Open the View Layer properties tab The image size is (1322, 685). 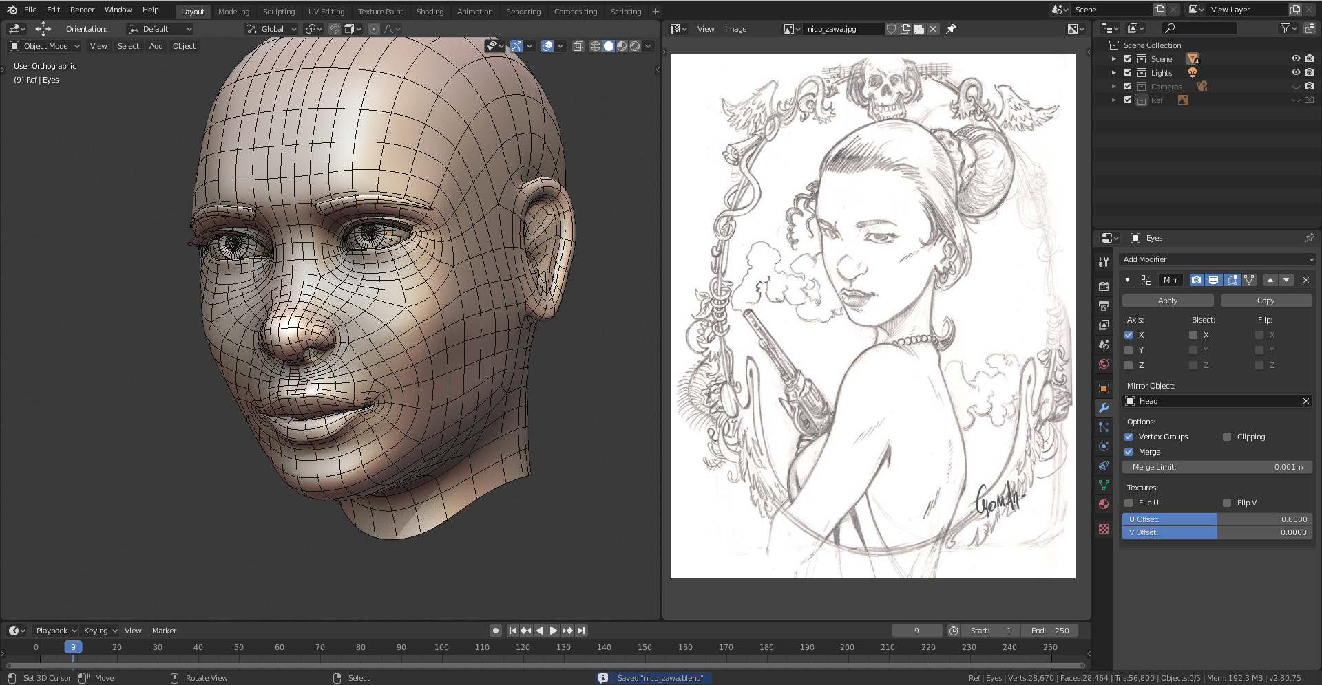point(1104,325)
